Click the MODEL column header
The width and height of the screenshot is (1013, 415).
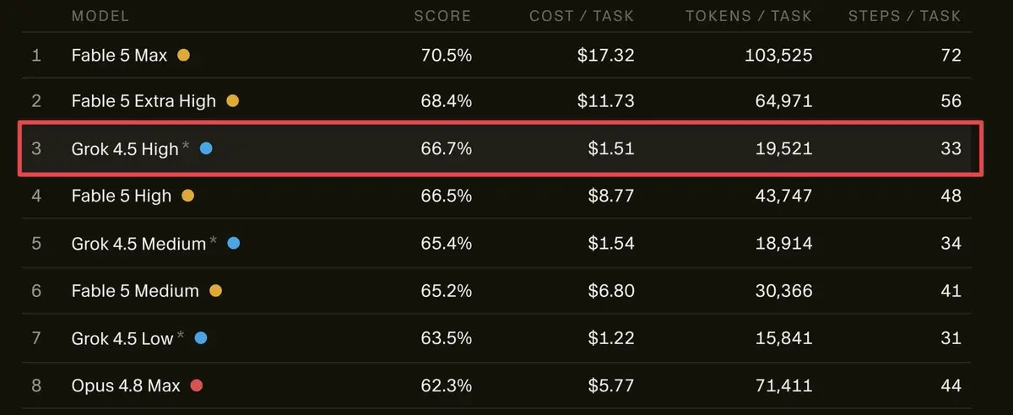(x=100, y=16)
